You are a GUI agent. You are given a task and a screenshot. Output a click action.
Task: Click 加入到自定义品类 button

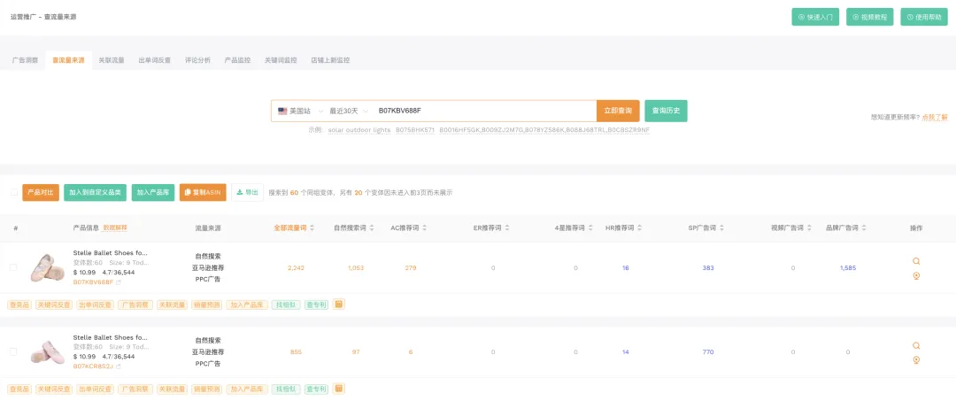coord(95,193)
